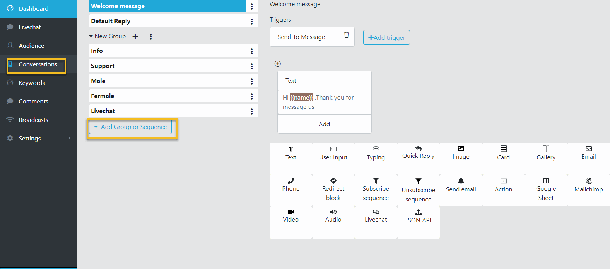
Task: Select the Fermale block
Action: point(167,96)
